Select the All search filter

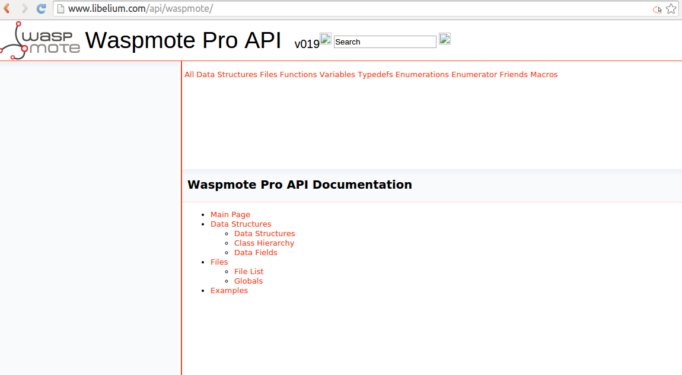(x=189, y=74)
